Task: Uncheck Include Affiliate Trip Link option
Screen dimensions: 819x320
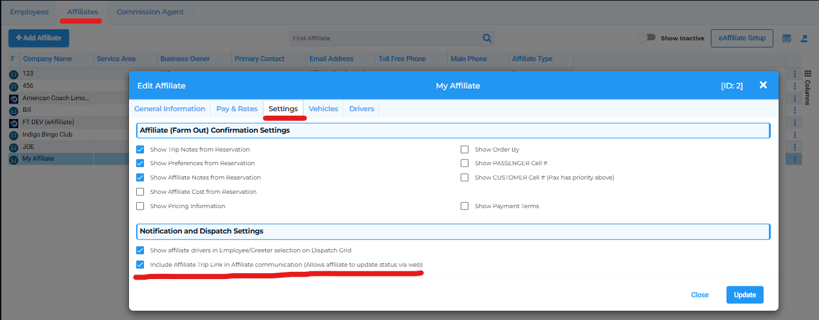Action: pyautogui.click(x=140, y=265)
